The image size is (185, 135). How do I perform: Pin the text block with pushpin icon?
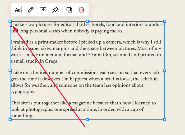click(55, 10)
